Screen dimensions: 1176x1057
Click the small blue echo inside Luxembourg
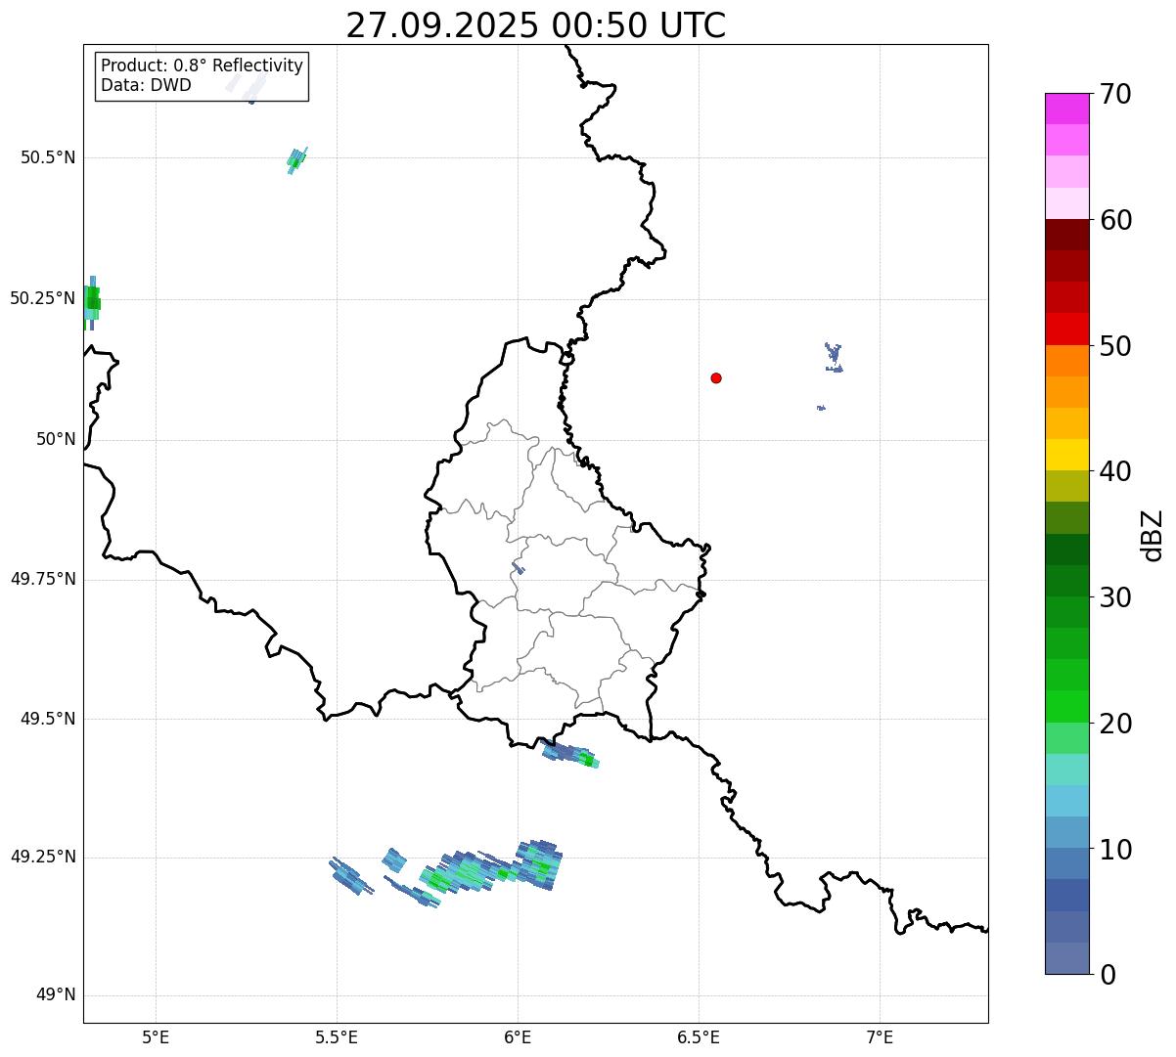pyautogui.click(x=518, y=568)
